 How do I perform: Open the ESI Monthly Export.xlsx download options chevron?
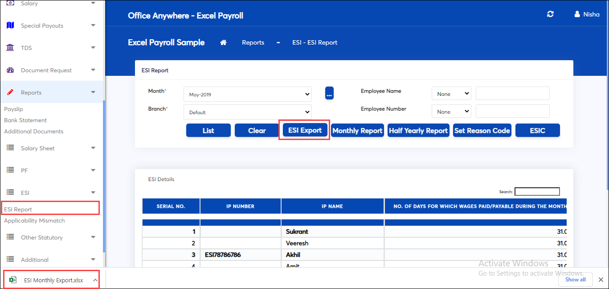point(94,280)
